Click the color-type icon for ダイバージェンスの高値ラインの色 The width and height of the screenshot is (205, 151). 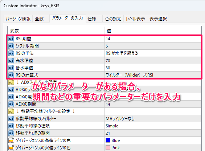tap(11, 140)
